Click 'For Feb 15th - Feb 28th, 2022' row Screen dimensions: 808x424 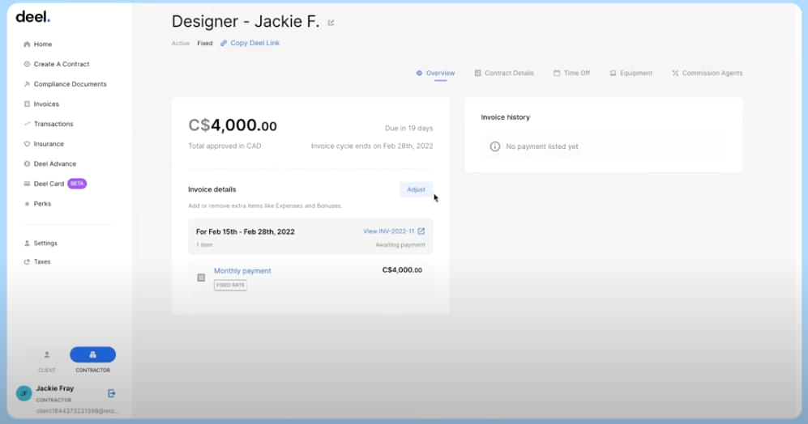pyautogui.click(x=310, y=237)
